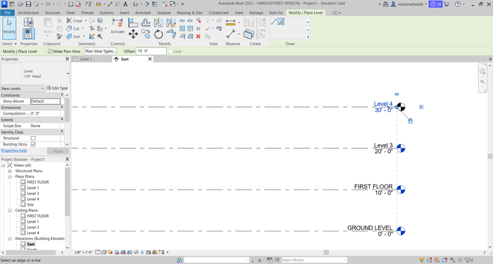Screen dimensions: 493x264
Task: Choose the Pick Lines draw tool
Action: (281, 22)
